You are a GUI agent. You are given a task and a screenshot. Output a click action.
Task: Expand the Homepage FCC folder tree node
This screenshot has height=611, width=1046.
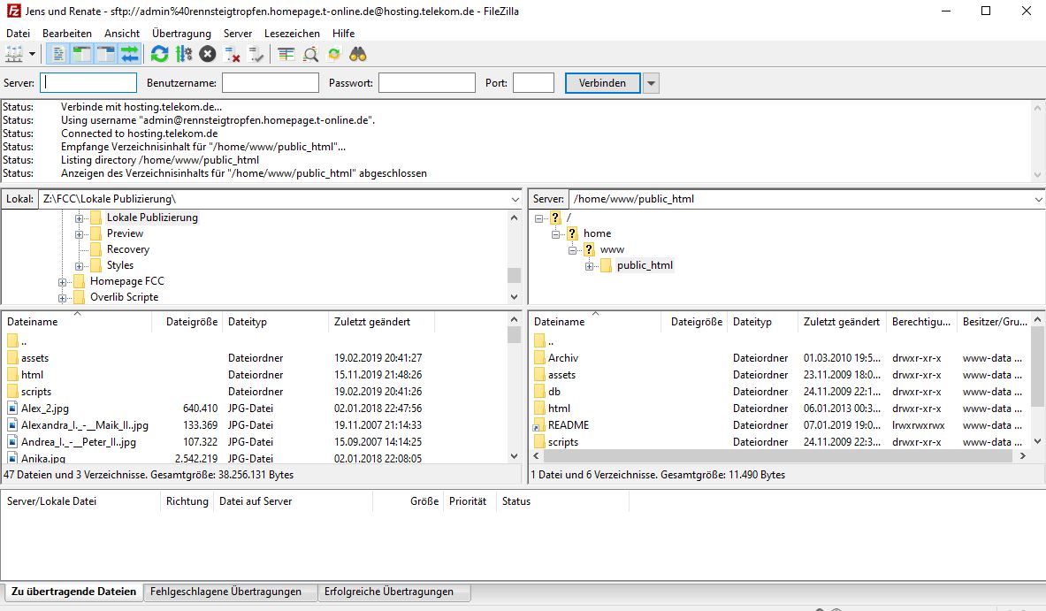pyautogui.click(x=63, y=281)
